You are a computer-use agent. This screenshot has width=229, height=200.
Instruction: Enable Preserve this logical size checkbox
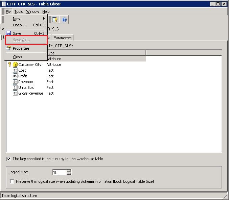coord(12,181)
